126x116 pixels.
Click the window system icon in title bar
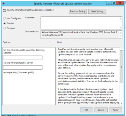4,3
